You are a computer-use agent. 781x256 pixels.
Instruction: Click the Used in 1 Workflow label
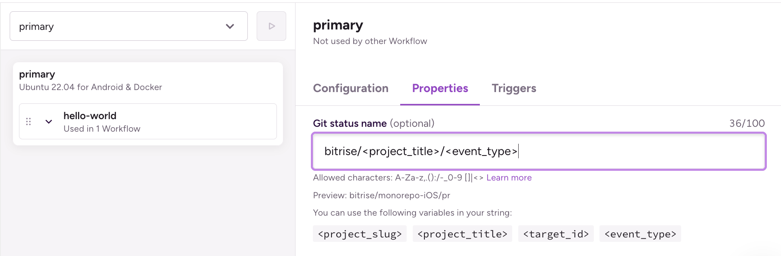(x=102, y=129)
